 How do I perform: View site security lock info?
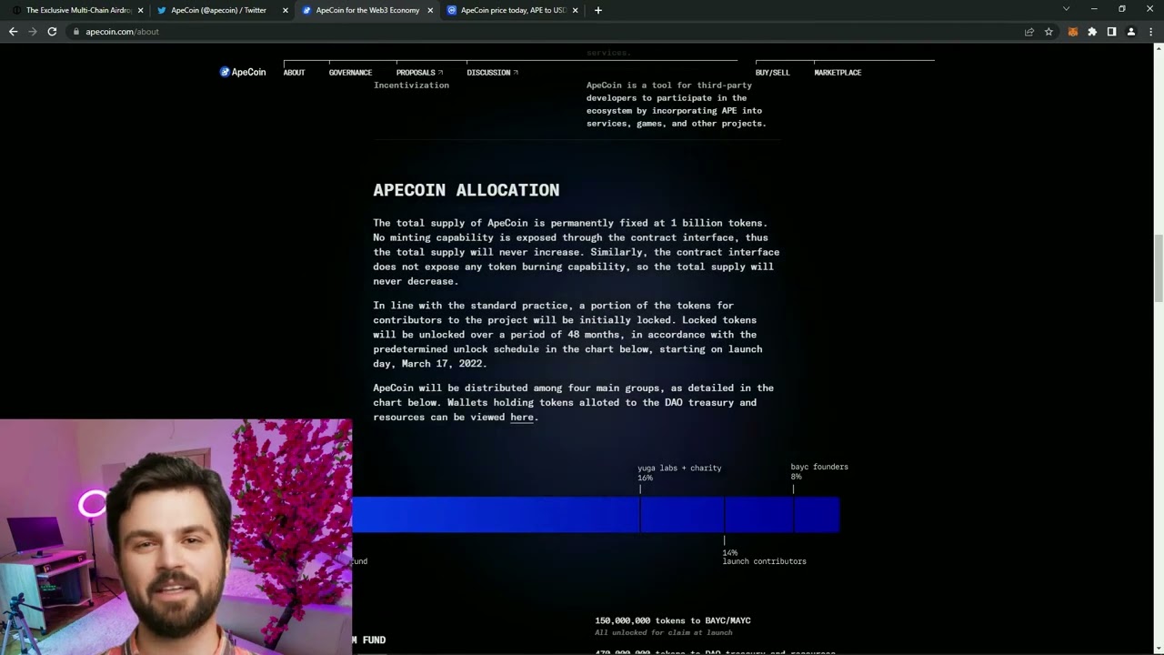[x=76, y=32]
